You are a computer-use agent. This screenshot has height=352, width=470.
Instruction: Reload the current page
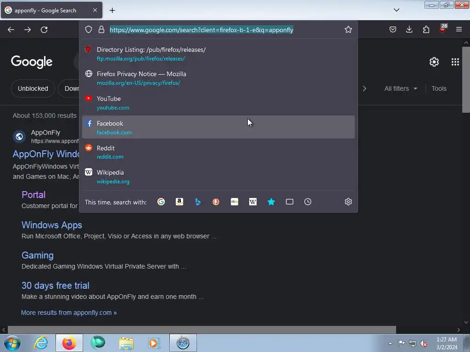(x=44, y=30)
